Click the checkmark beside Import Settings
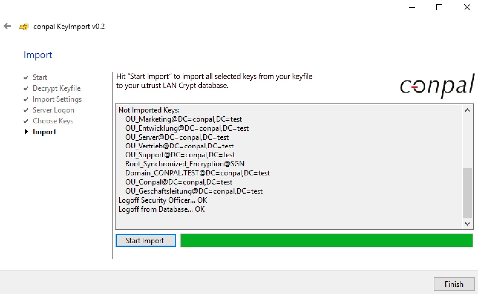The height and width of the screenshot is (294, 478). (26, 100)
